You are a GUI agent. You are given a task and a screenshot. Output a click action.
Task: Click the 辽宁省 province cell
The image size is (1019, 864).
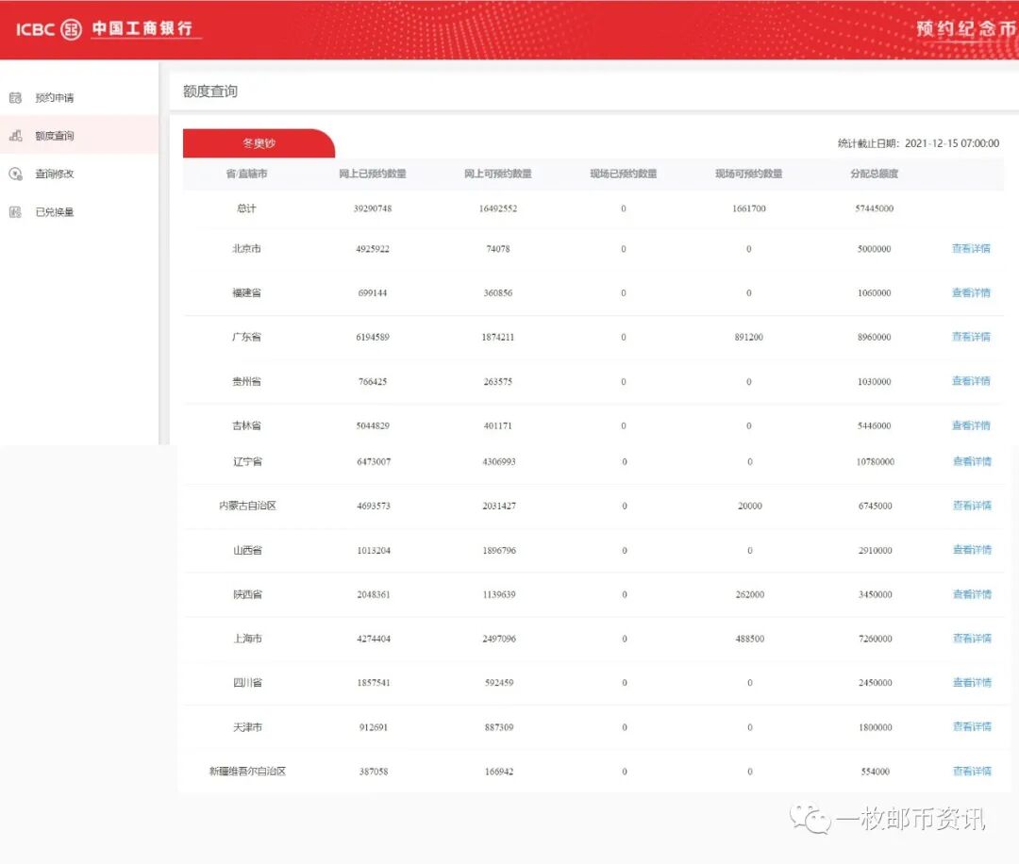click(247, 461)
